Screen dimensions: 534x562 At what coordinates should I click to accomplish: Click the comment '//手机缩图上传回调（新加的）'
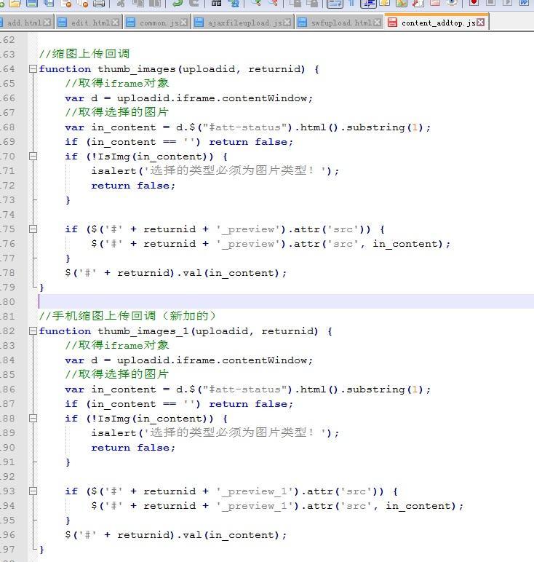click(x=127, y=316)
